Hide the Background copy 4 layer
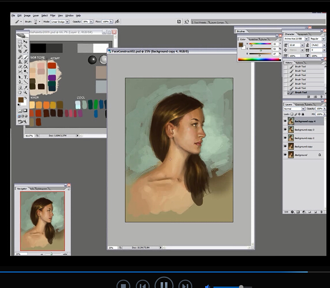This screenshot has height=288, width=330. click(x=285, y=121)
